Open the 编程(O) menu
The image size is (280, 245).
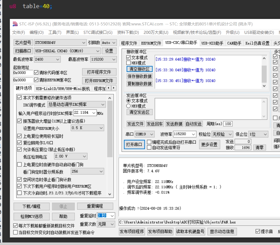pos(36,32)
